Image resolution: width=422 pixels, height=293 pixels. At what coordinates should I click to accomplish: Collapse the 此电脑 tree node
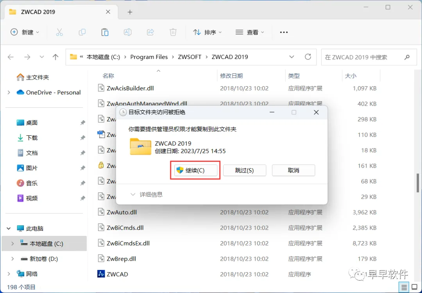[x=9, y=229]
